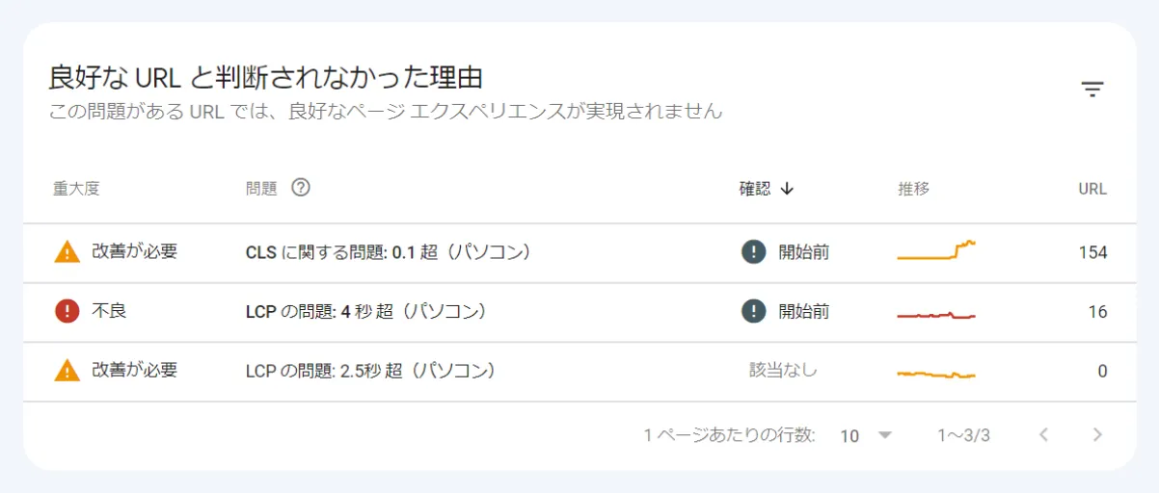Image resolution: width=1159 pixels, height=493 pixels.
Task: Open the LCP の問題: 4 秒超 row
Action: tap(579, 312)
